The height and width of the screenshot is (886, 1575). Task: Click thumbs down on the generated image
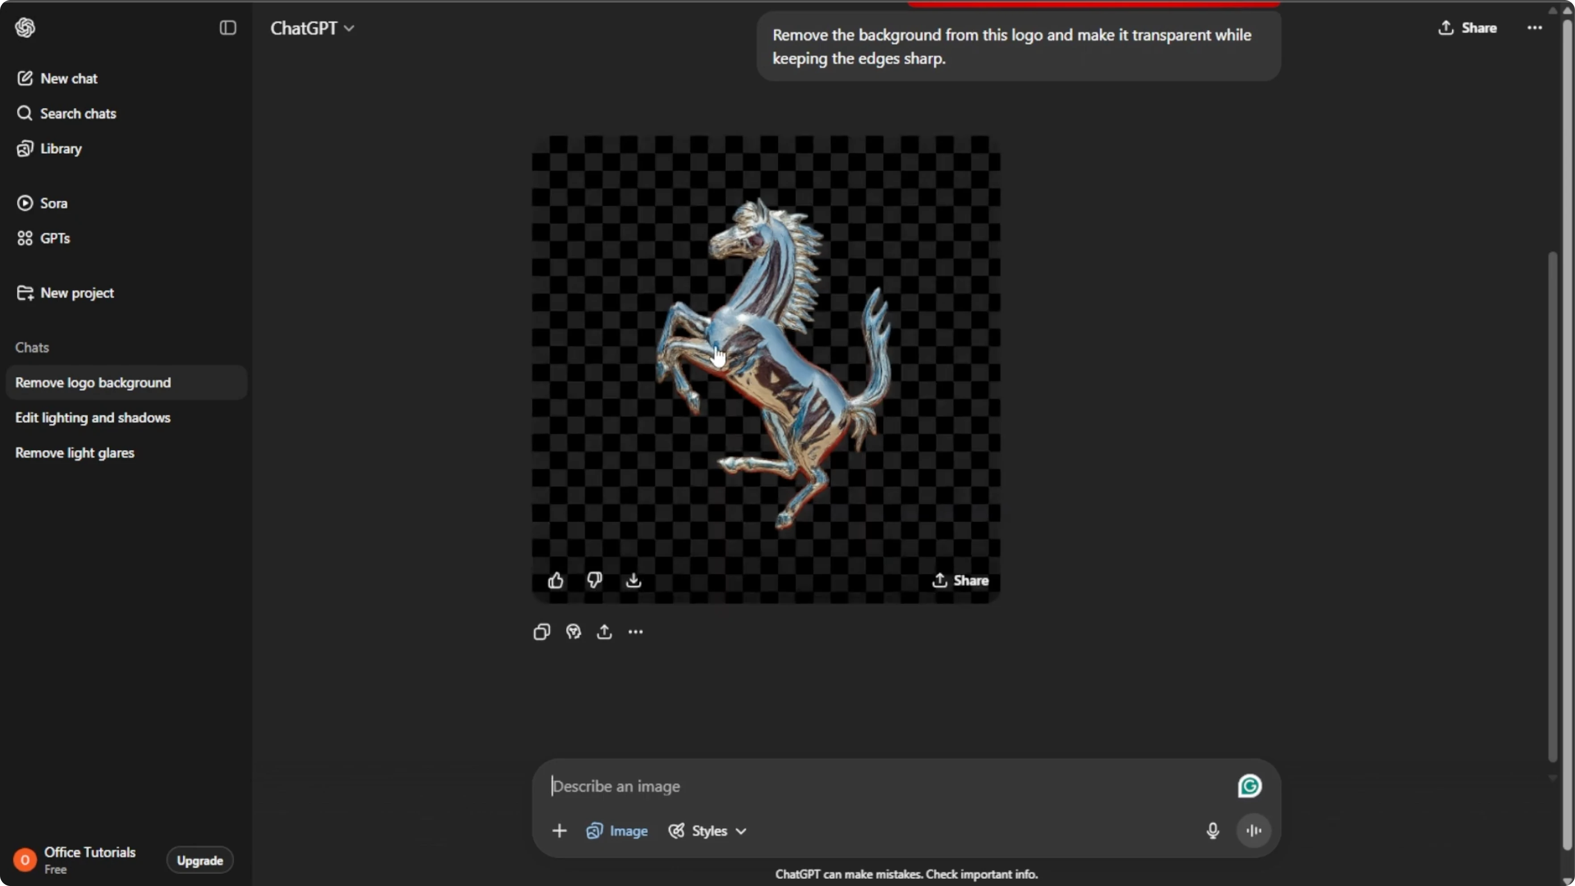[x=594, y=580]
